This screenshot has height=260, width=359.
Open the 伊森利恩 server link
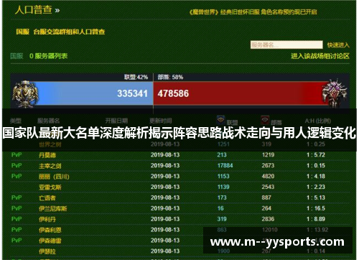(50, 230)
